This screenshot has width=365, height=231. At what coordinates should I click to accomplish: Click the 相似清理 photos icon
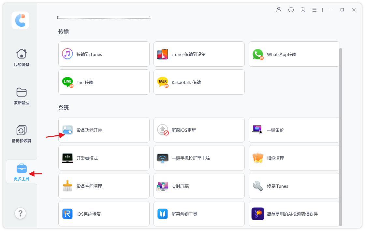(258, 158)
